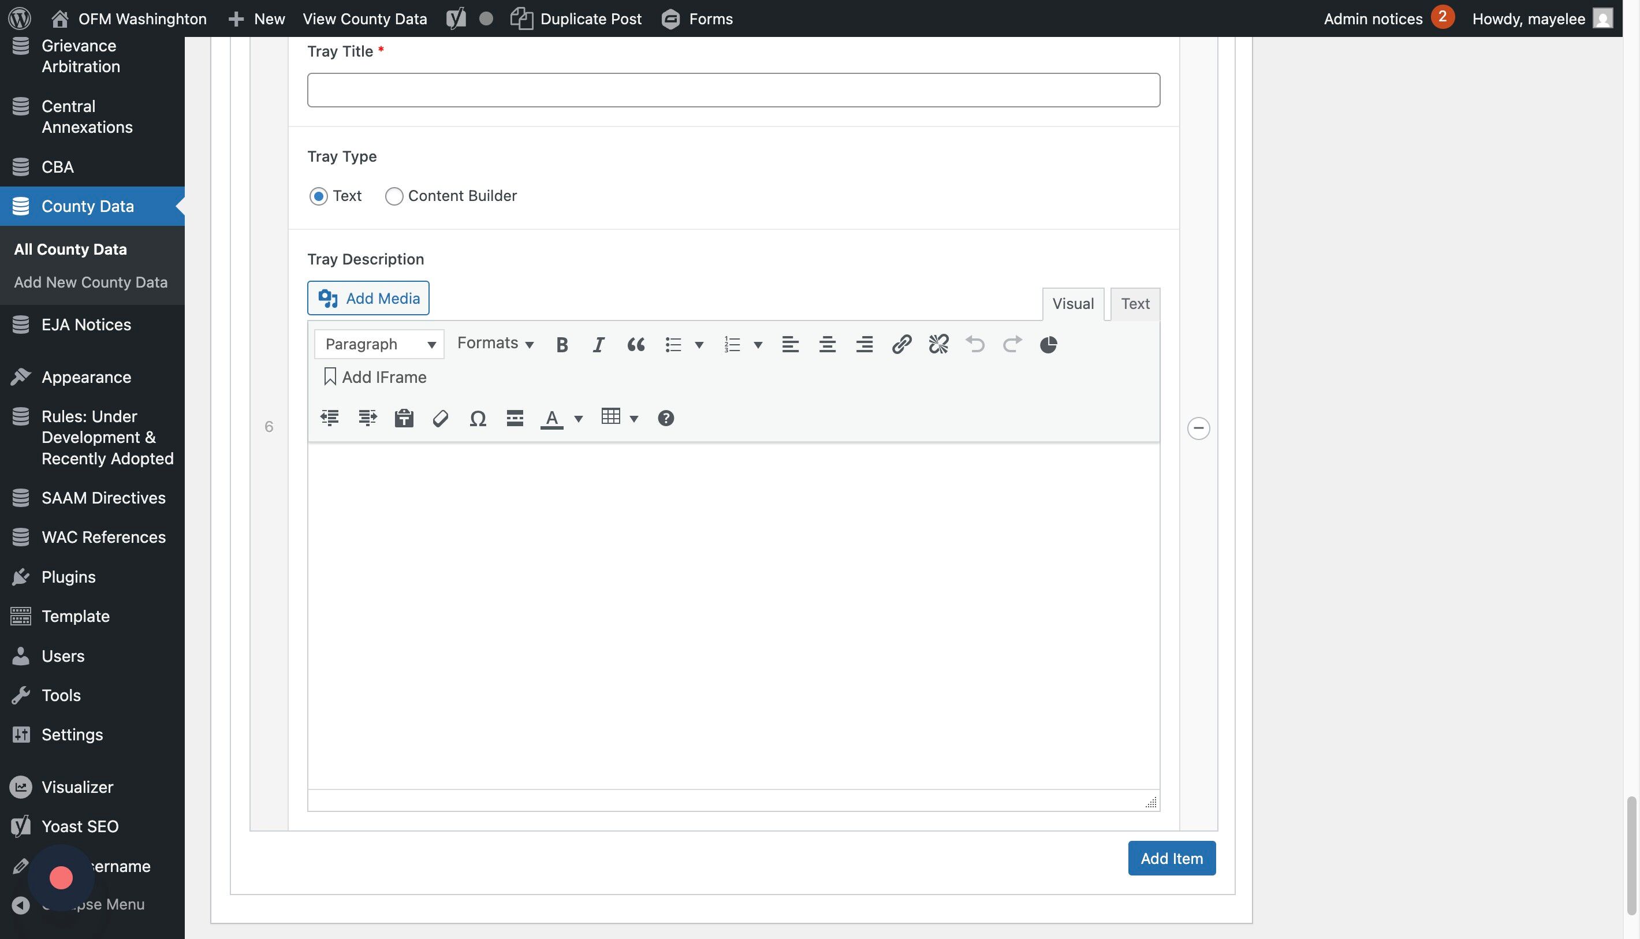Click the Add Item button

point(1171,858)
